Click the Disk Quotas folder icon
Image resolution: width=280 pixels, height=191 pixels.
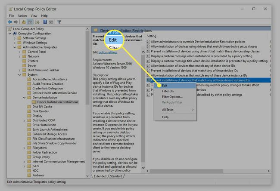(29, 111)
